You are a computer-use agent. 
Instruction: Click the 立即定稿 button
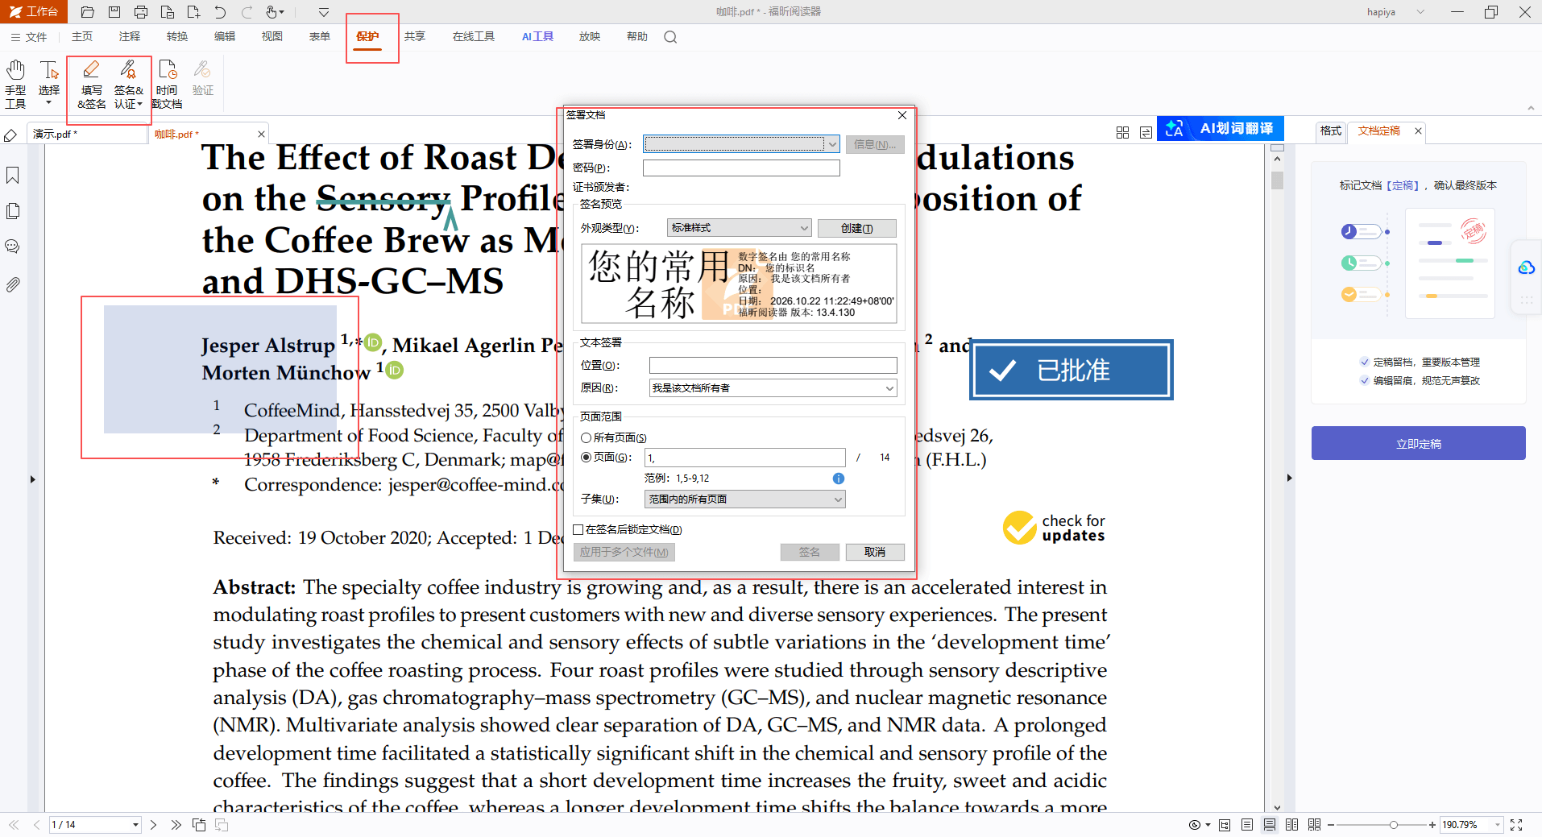1418,443
